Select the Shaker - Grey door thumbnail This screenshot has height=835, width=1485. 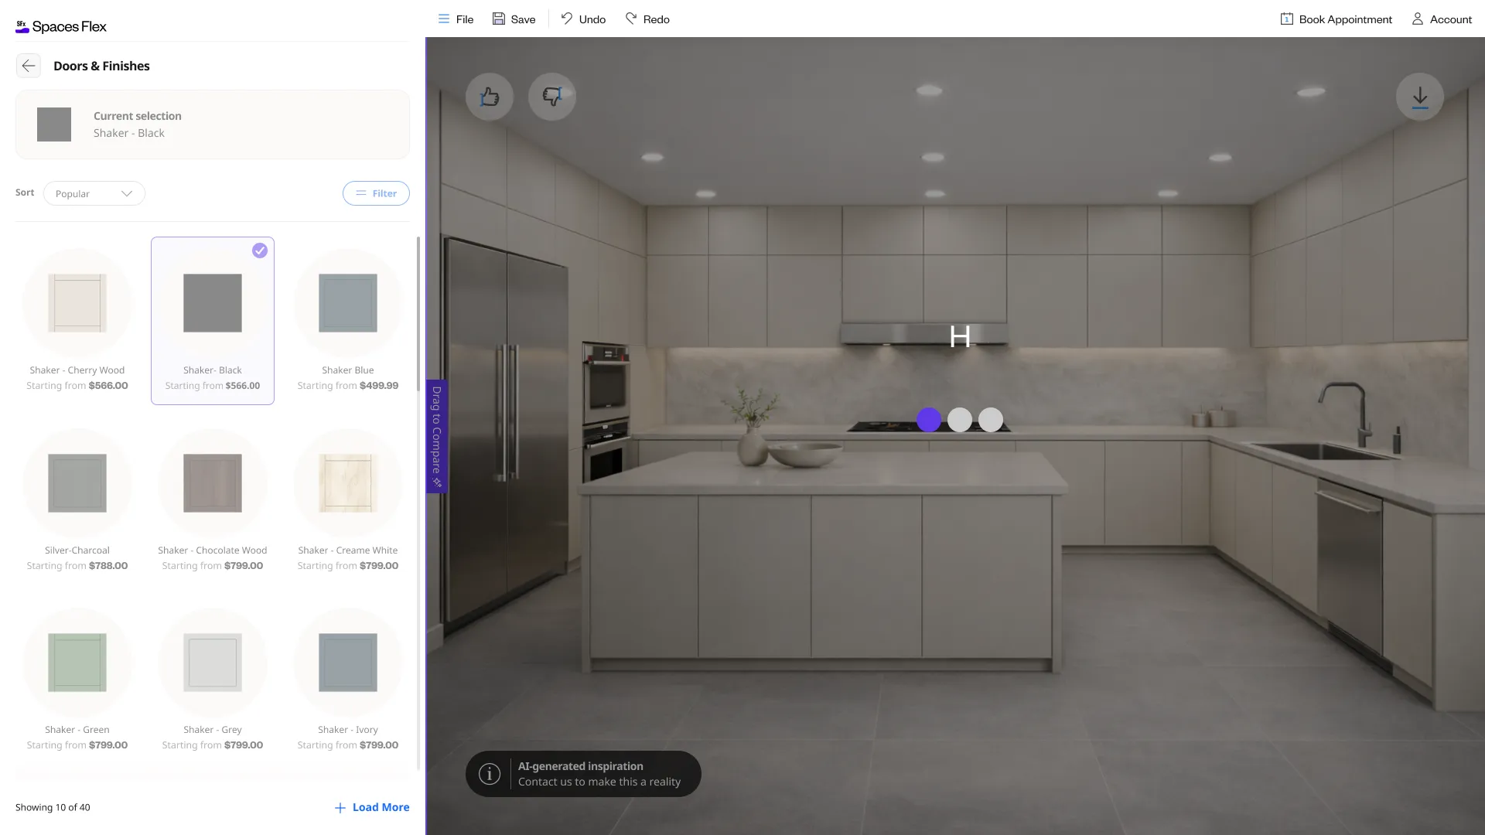tap(213, 663)
